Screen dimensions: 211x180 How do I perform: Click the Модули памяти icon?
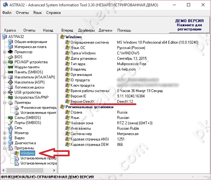[x=10, y=67]
